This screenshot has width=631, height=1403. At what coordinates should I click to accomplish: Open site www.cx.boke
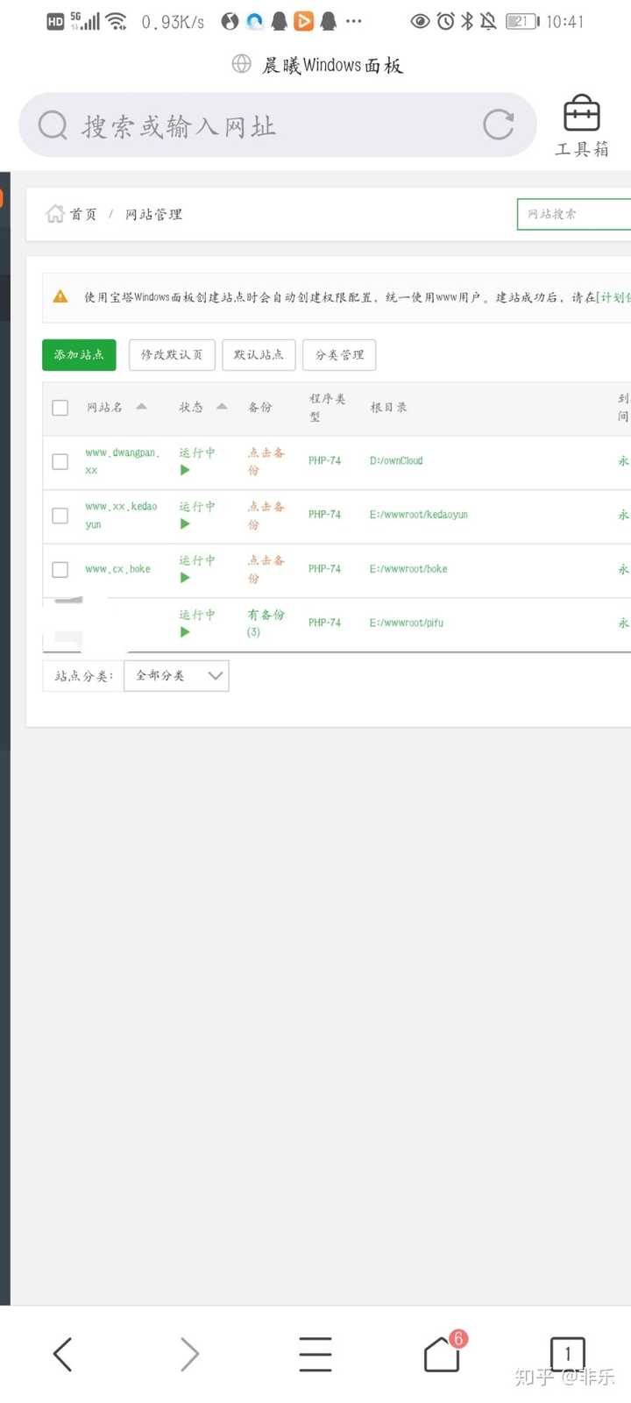tap(117, 569)
